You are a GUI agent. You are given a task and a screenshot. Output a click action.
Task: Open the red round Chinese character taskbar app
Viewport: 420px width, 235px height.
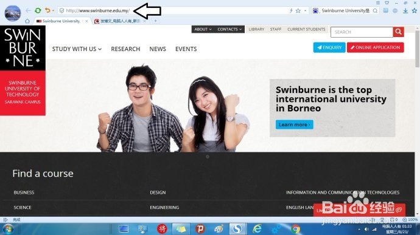click(x=162, y=229)
